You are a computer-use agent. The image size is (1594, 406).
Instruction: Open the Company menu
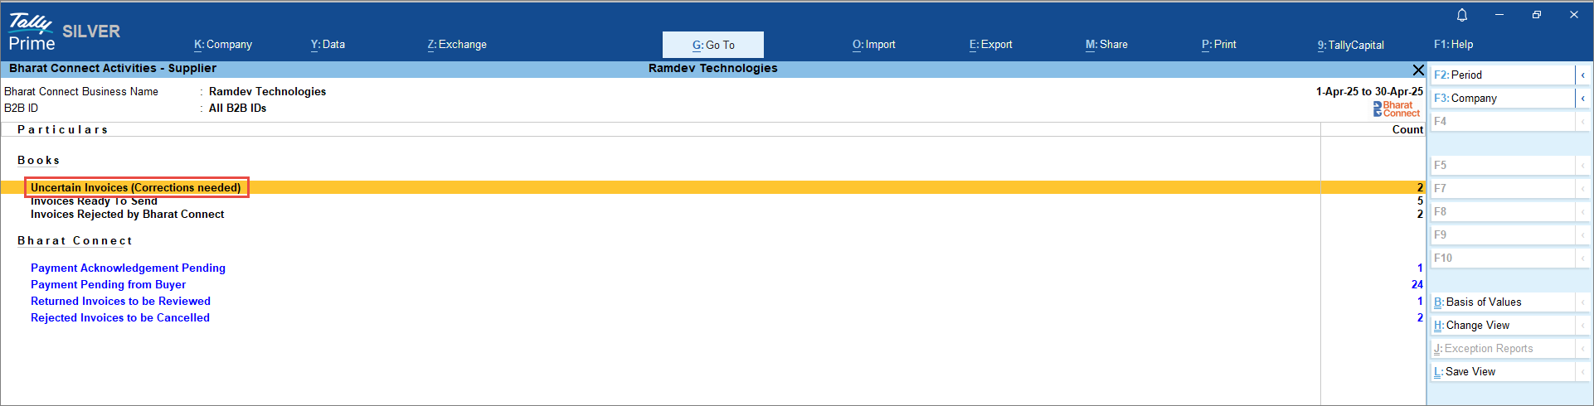[x=223, y=45]
